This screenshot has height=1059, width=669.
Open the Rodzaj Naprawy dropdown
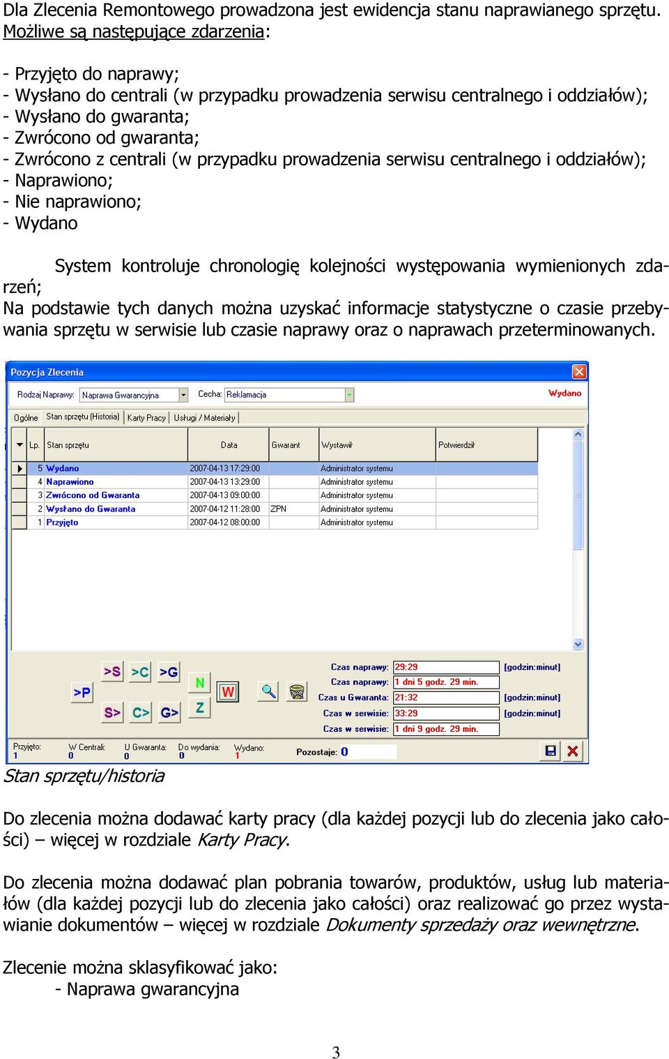coord(184,395)
